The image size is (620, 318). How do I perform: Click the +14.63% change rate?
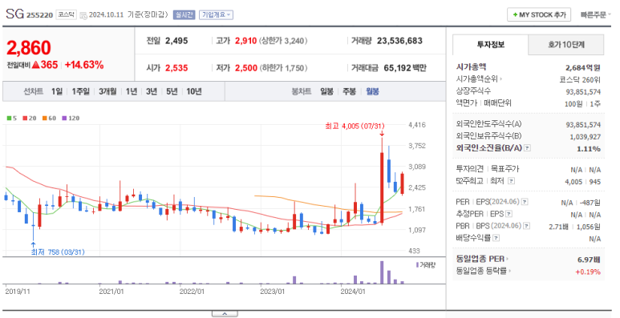click(x=84, y=65)
